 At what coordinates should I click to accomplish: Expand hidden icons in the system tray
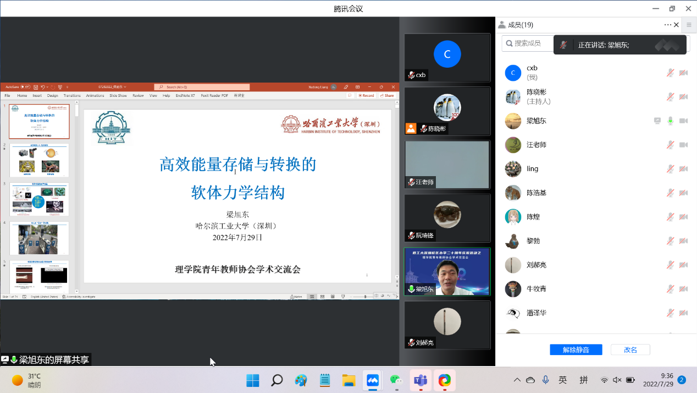click(517, 380)
